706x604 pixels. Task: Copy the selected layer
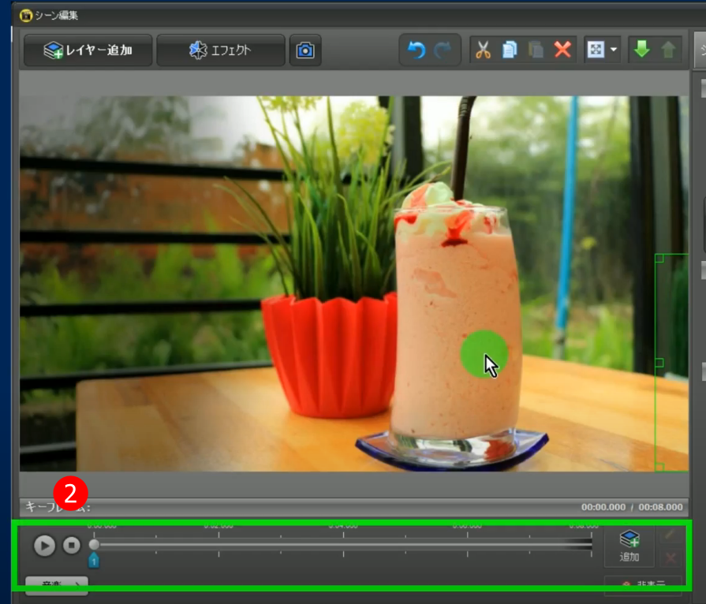(x=510, y=50)
